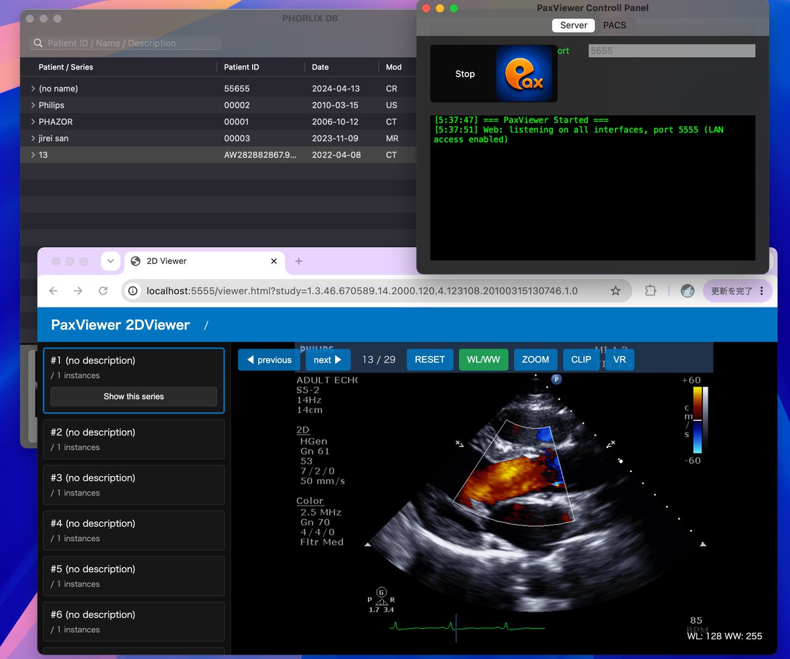Image resolution: width=790 pixels, height=659 pixels.
Task: Click the 13 / 29 image counter
Action: click(379, 360)
